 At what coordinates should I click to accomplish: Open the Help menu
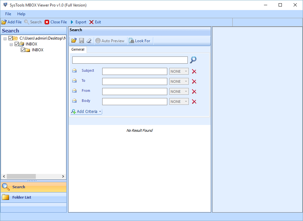(21, 14)
